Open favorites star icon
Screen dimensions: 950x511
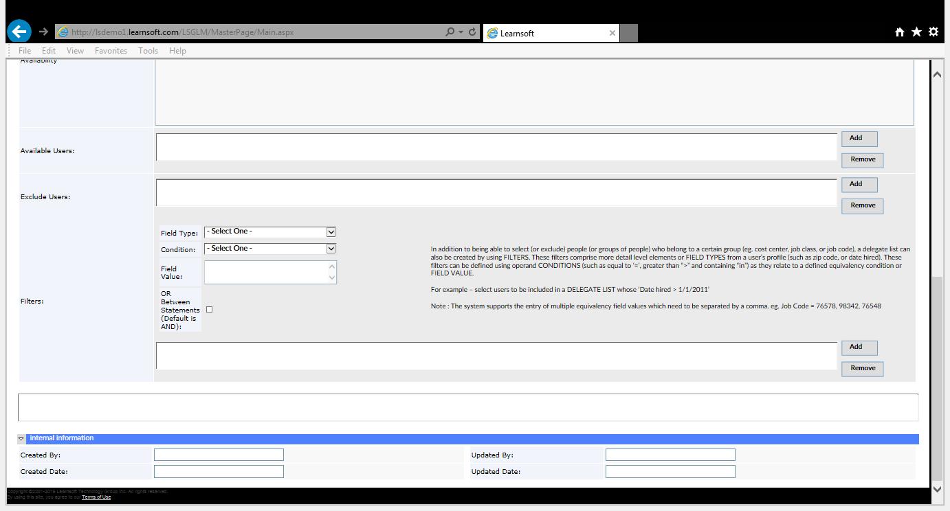point(916,32)
